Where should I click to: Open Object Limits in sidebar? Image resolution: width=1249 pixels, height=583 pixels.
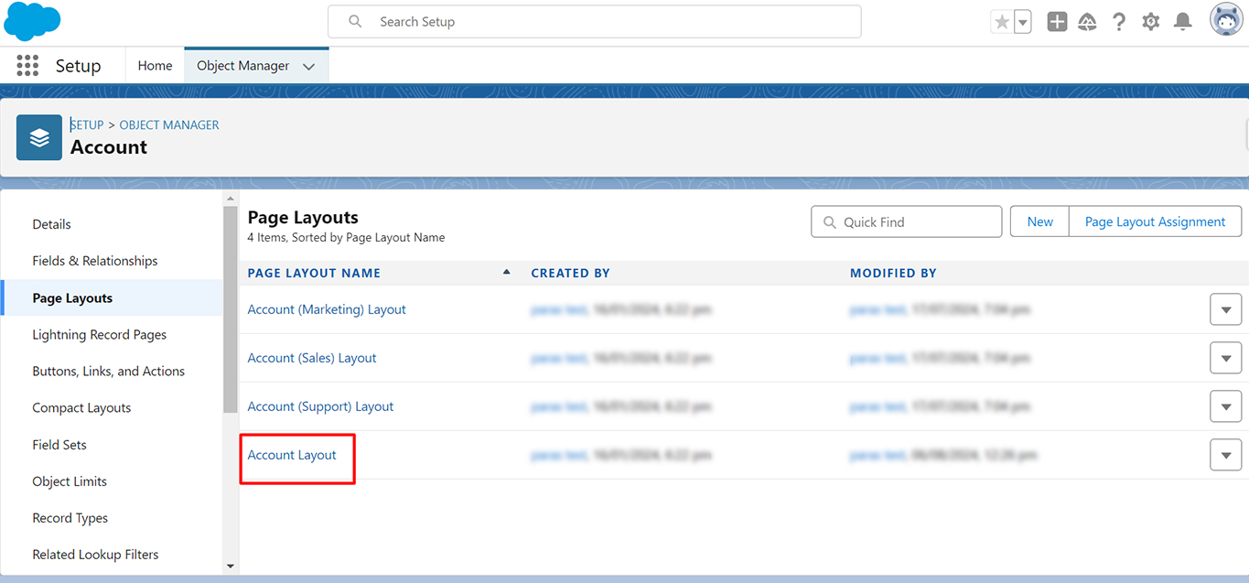112,481
